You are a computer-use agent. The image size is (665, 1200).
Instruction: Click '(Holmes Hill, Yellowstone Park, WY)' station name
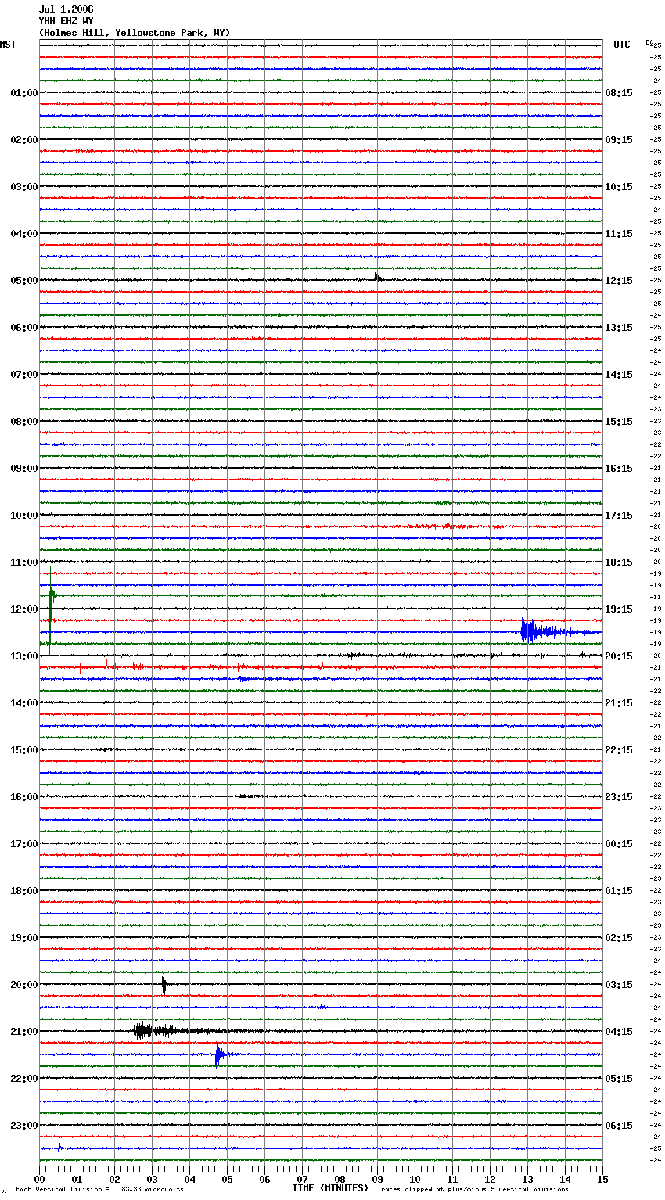point(135,33)
